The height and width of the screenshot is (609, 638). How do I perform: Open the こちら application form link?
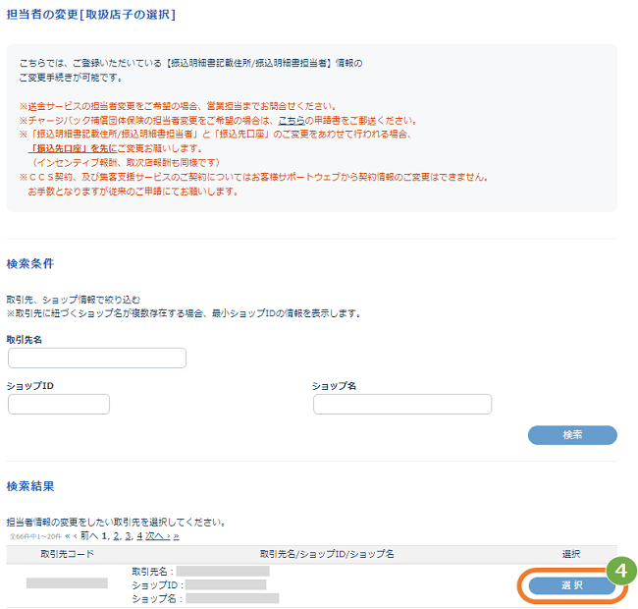292,121
